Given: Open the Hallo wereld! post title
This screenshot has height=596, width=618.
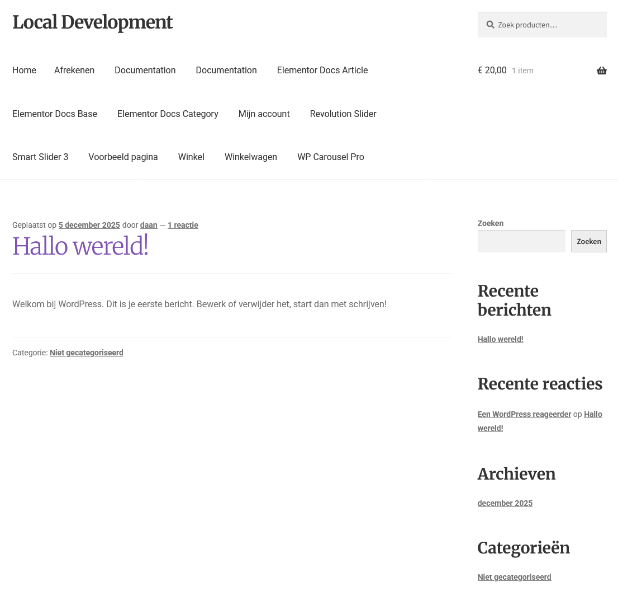Looking at the screenshot, I should [80, 246].
